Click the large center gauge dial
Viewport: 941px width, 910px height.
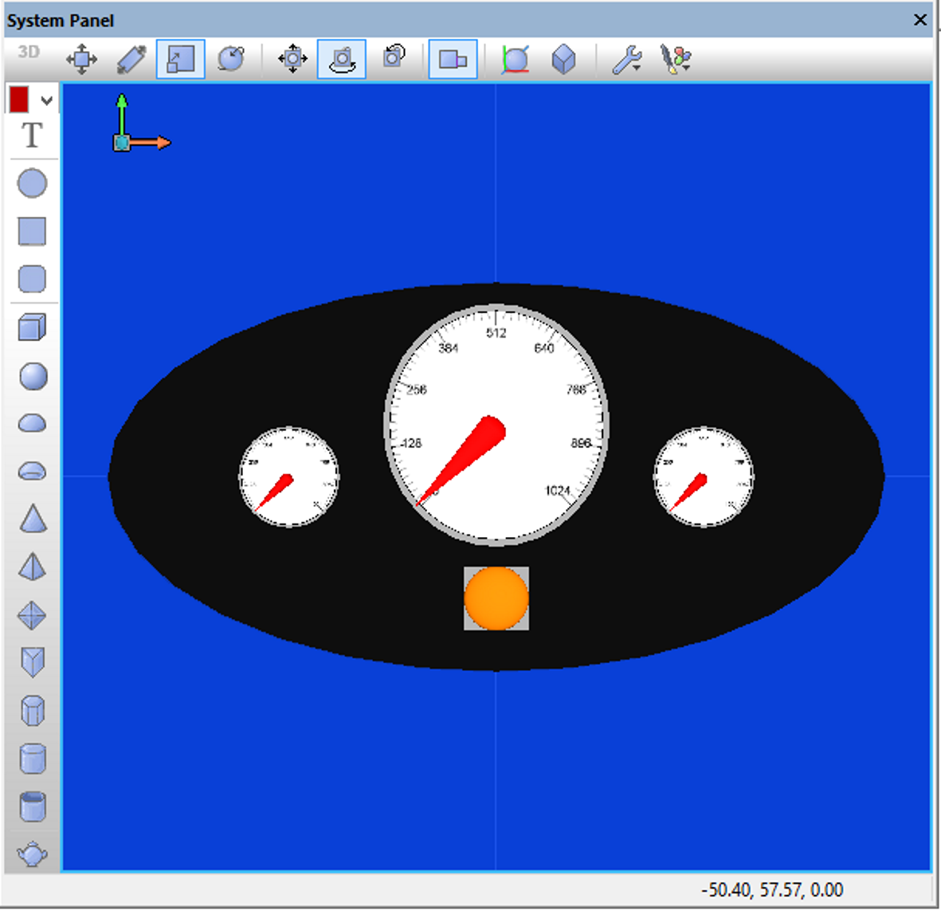click(496, 424)
